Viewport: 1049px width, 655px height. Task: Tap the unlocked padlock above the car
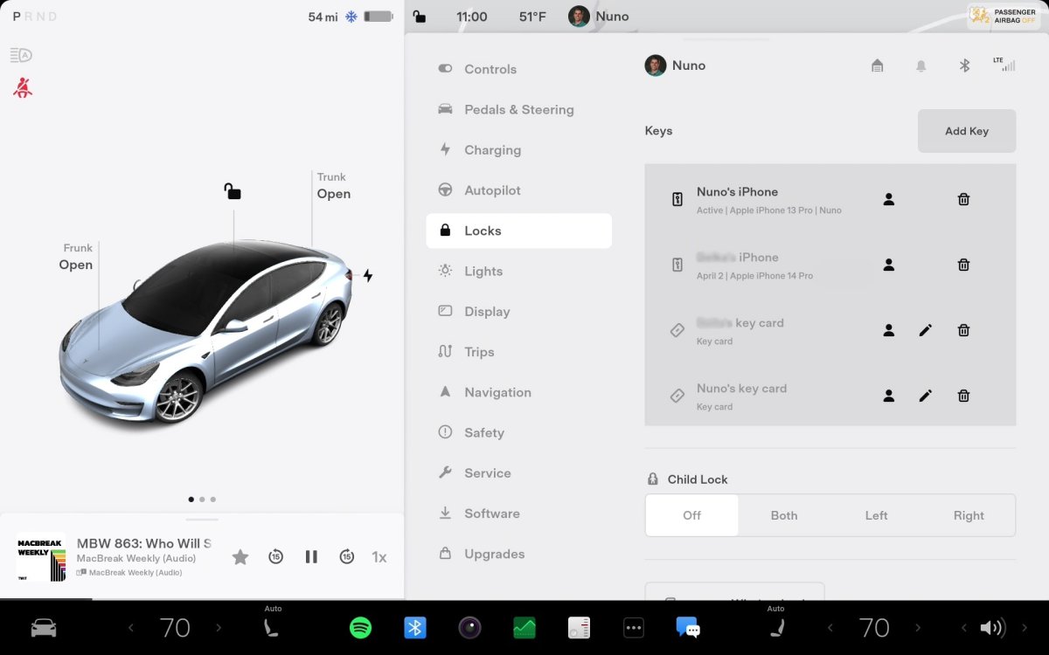232,190
